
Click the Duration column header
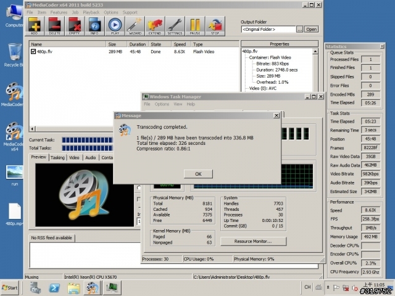[x=138, y=44]
